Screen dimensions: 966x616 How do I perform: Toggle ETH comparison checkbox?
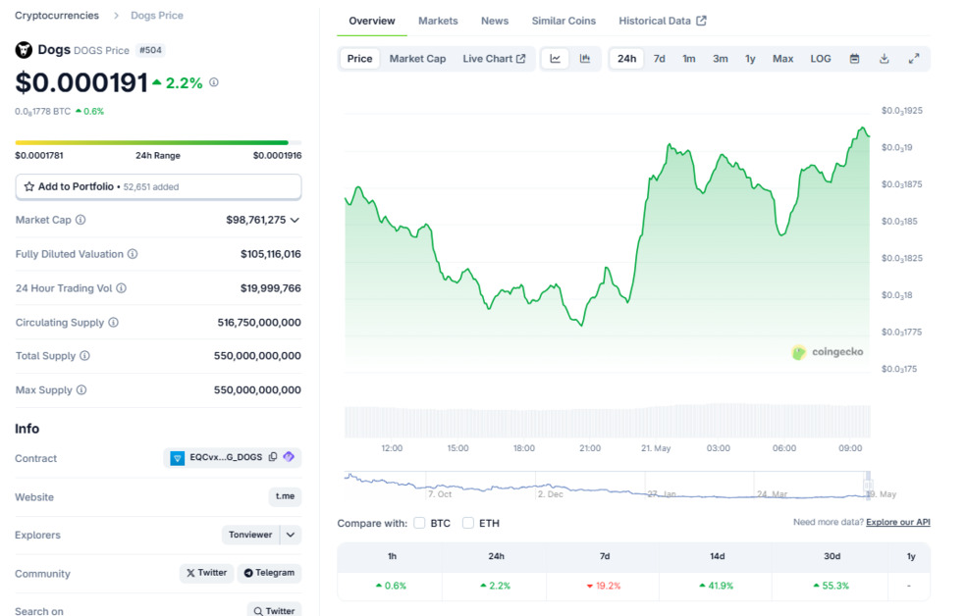[468, 523]
